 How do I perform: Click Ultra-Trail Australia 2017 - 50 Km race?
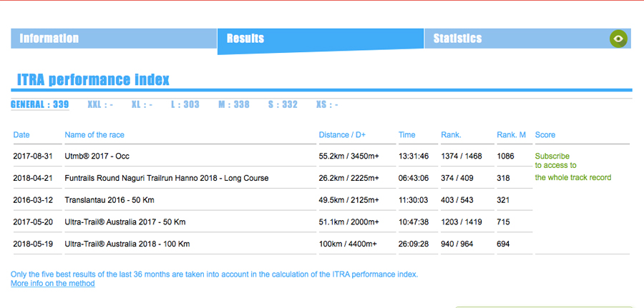127,222
